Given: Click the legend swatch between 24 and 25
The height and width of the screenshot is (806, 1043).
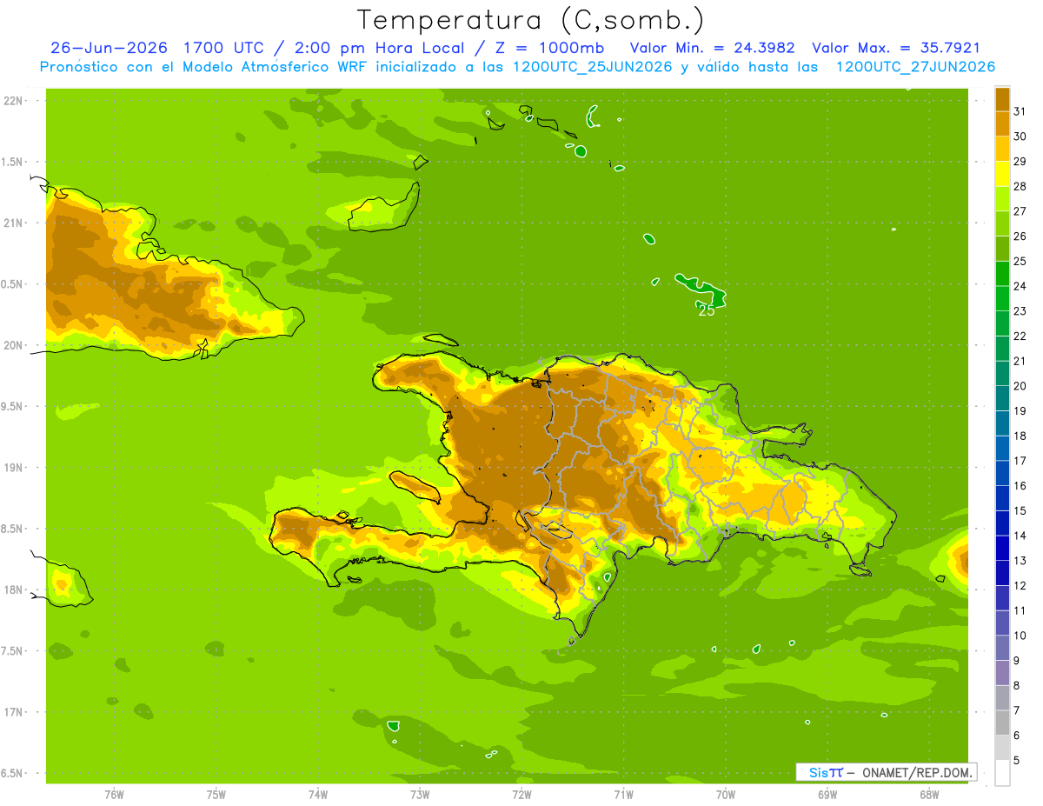Looking at the screenshot, I should (x=1002, y=273).
